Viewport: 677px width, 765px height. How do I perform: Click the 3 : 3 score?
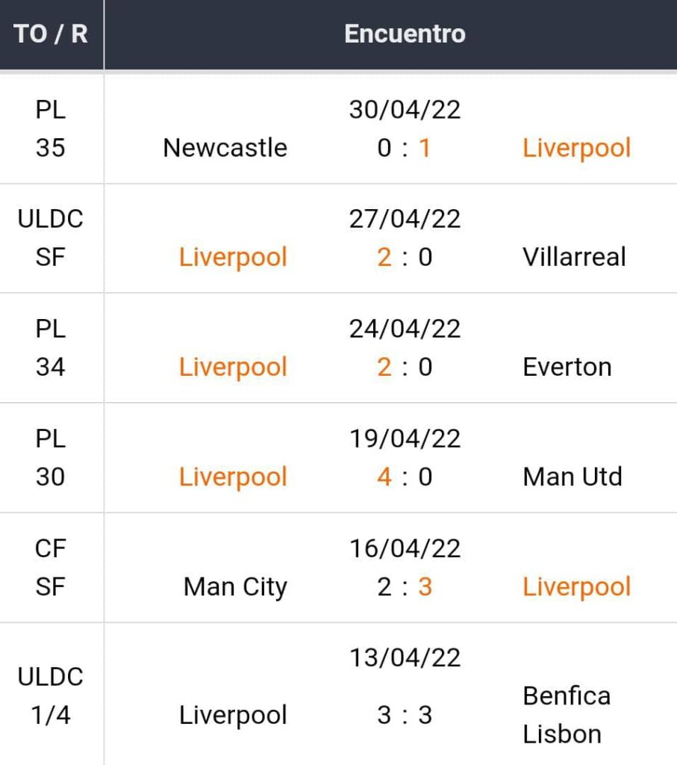pos(405,715)
